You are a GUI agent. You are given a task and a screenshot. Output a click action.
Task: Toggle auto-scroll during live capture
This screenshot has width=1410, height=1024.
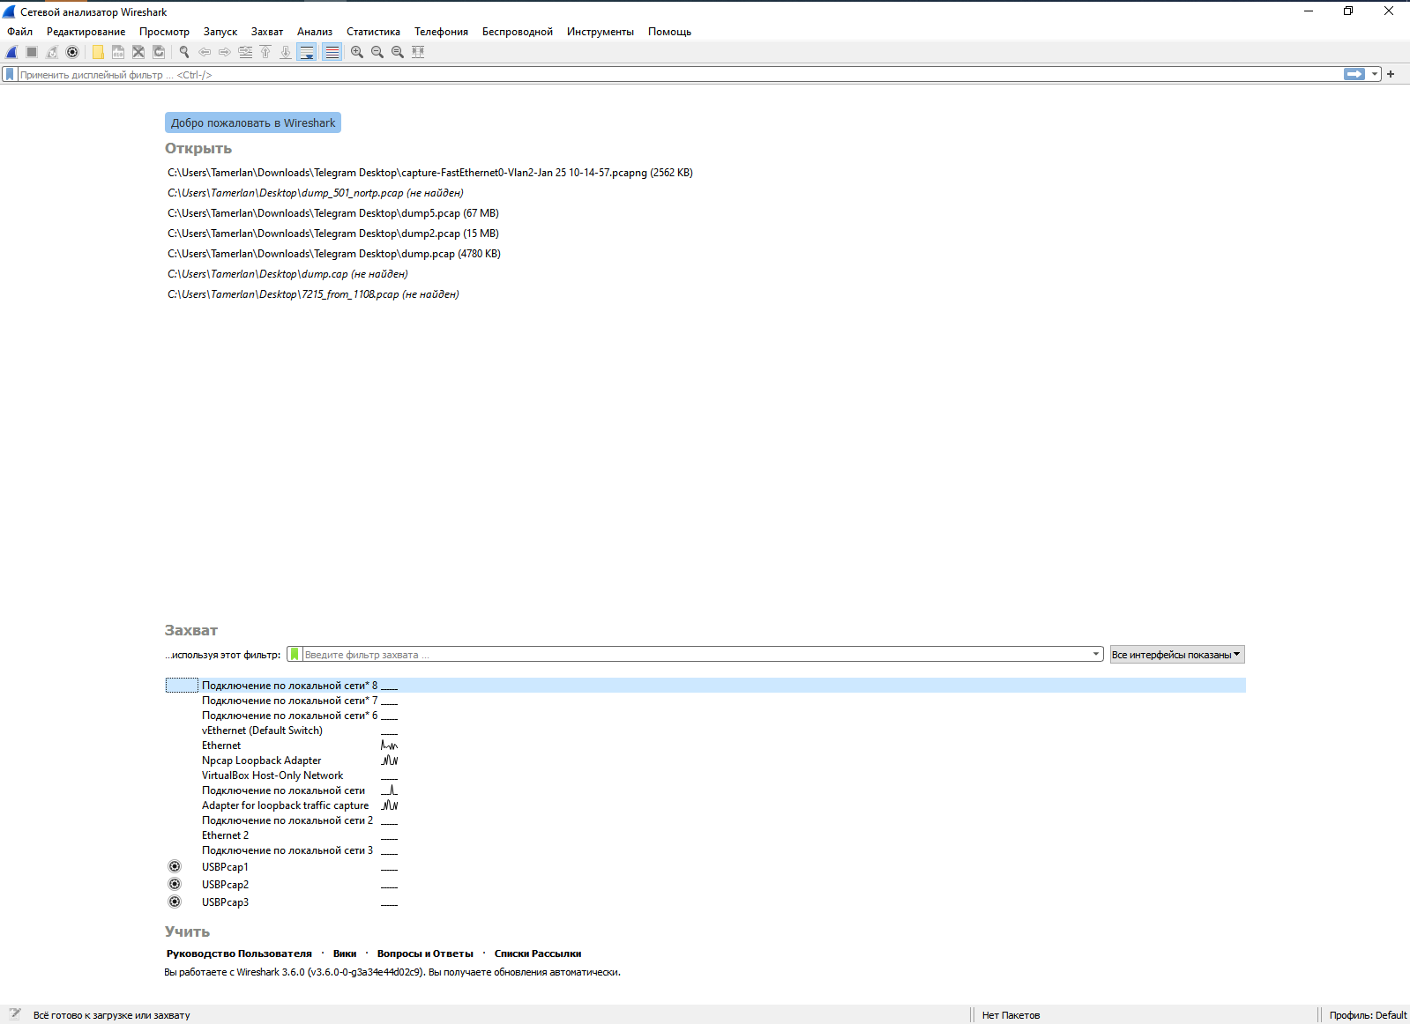[x=307, y=52]
